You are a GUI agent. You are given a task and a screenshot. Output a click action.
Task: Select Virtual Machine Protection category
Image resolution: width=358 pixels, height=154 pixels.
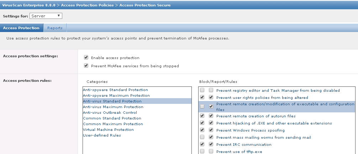click(108, 129)
